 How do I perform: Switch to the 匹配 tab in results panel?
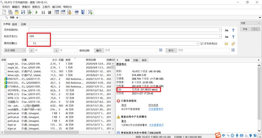pyautogui.click(x=136, y=60)
